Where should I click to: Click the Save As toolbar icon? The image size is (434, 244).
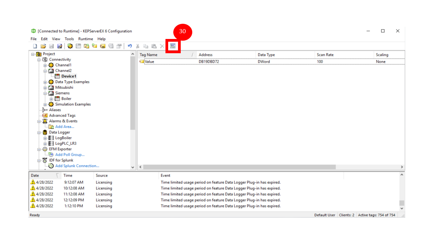point(60,46)
